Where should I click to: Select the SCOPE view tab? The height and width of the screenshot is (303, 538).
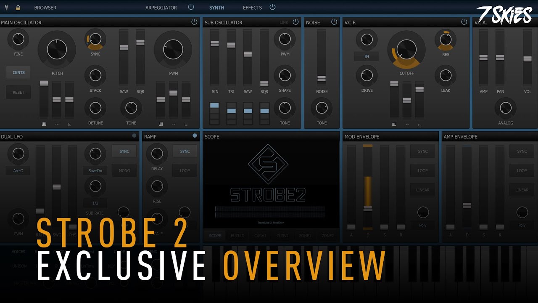coord(215,236)
